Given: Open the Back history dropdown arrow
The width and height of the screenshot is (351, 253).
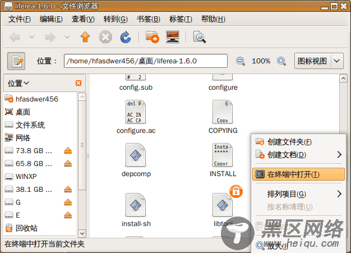Looking at the screenshot, I should 32,36.
